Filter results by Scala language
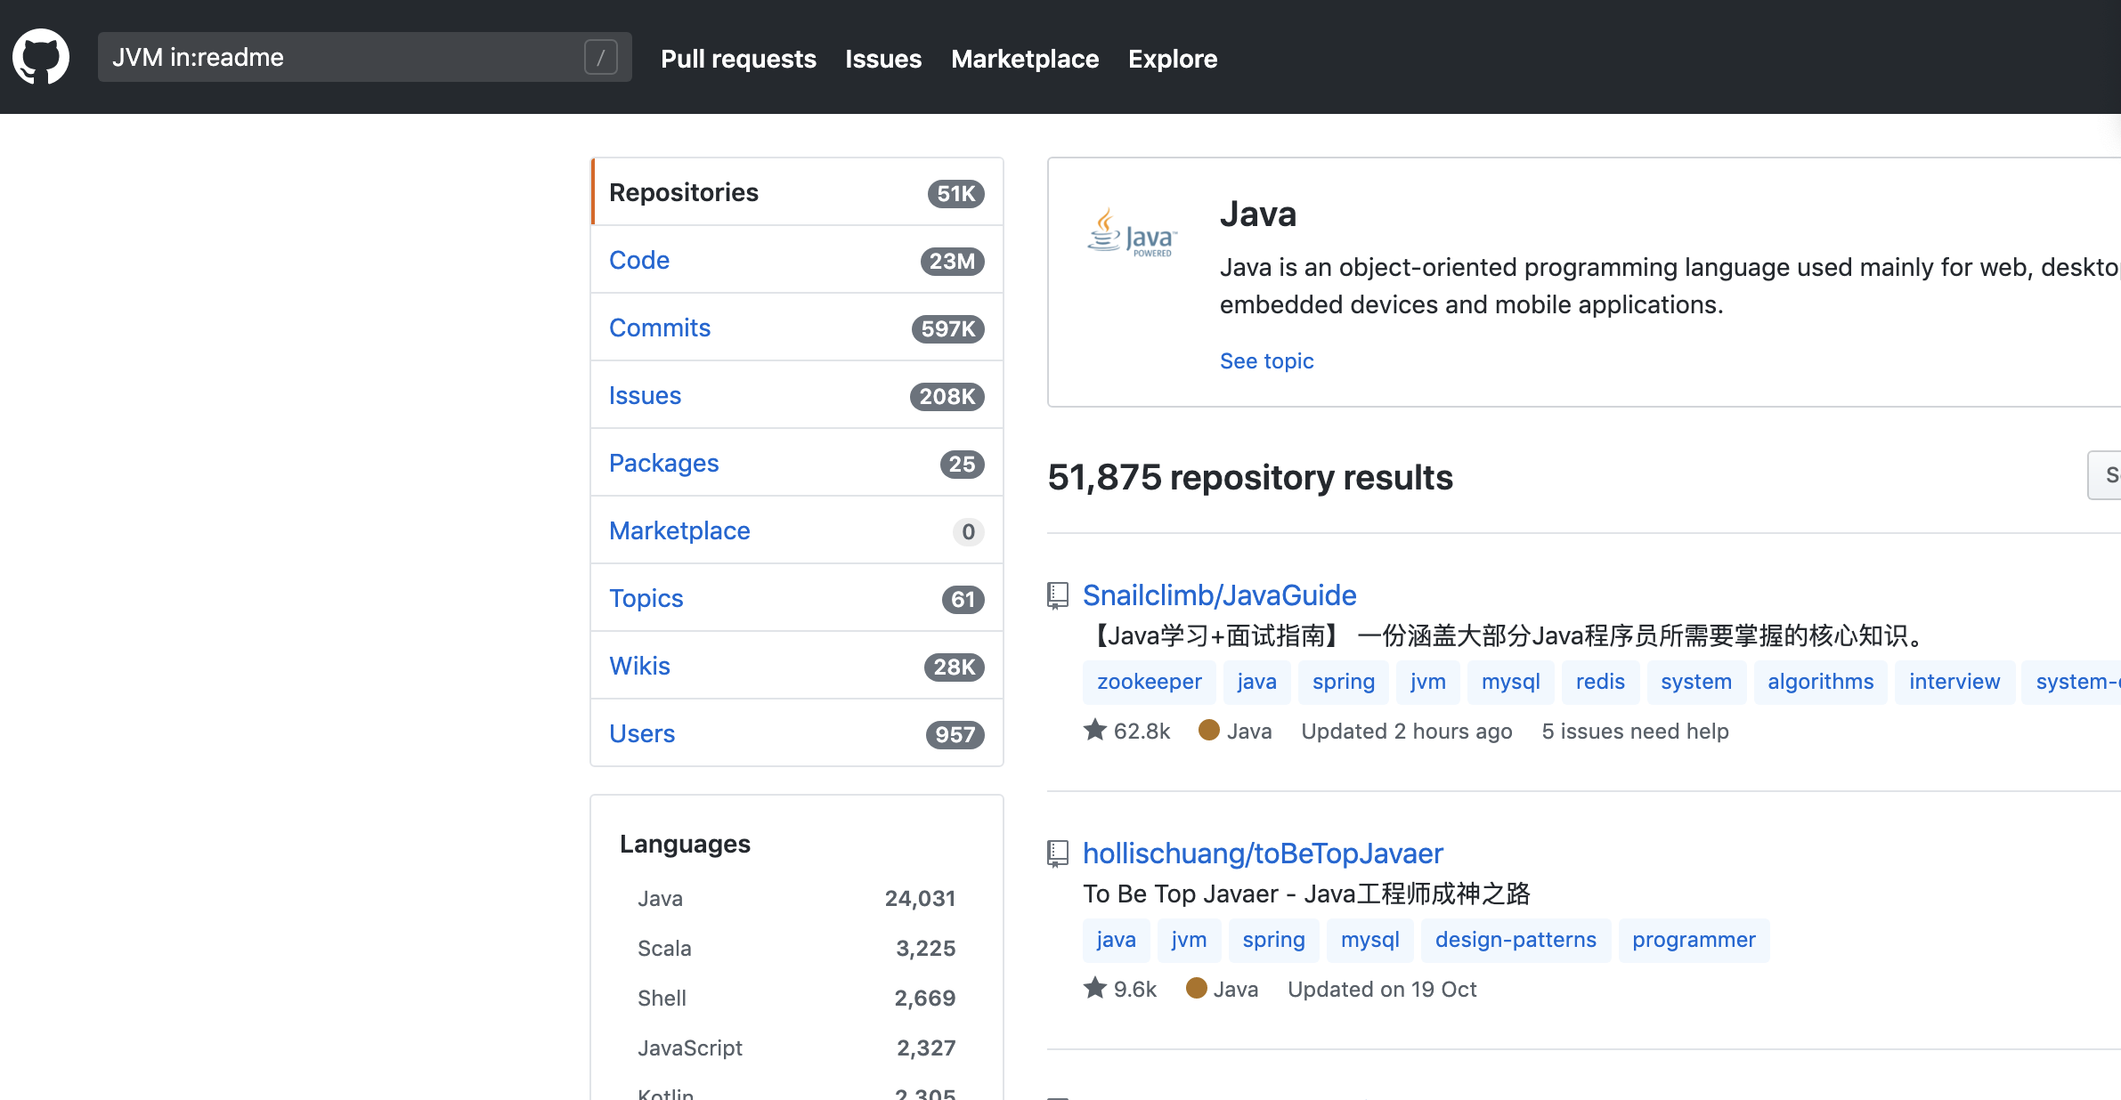The width and height of the screenshot is (2121, 1100). pos(664,949)
